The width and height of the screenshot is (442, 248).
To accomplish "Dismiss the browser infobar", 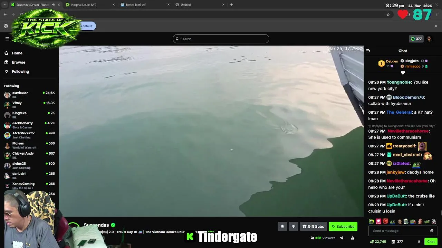I will click(436, 26).
